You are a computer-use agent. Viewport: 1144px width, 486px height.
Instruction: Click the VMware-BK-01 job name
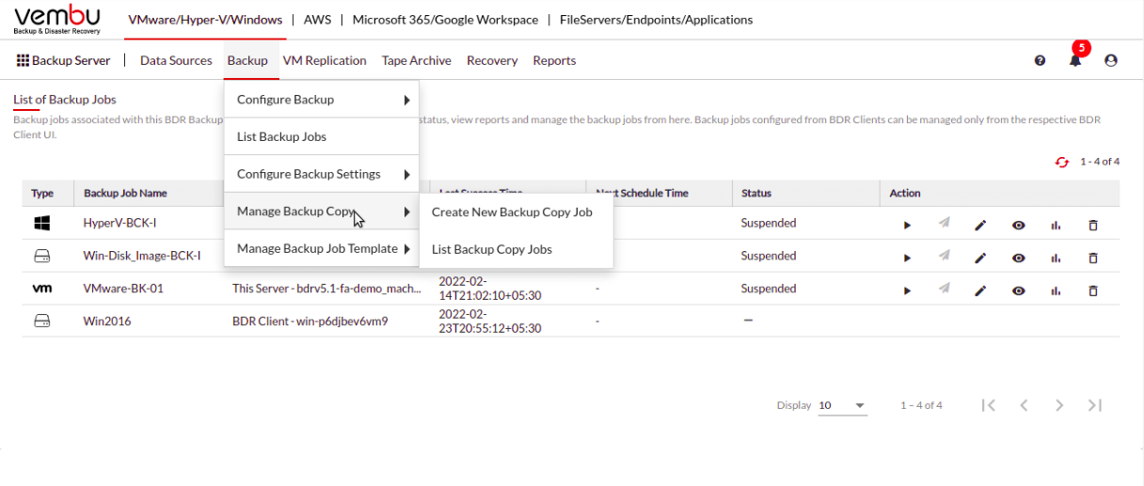pyautogui.click(x=123, y=289)
